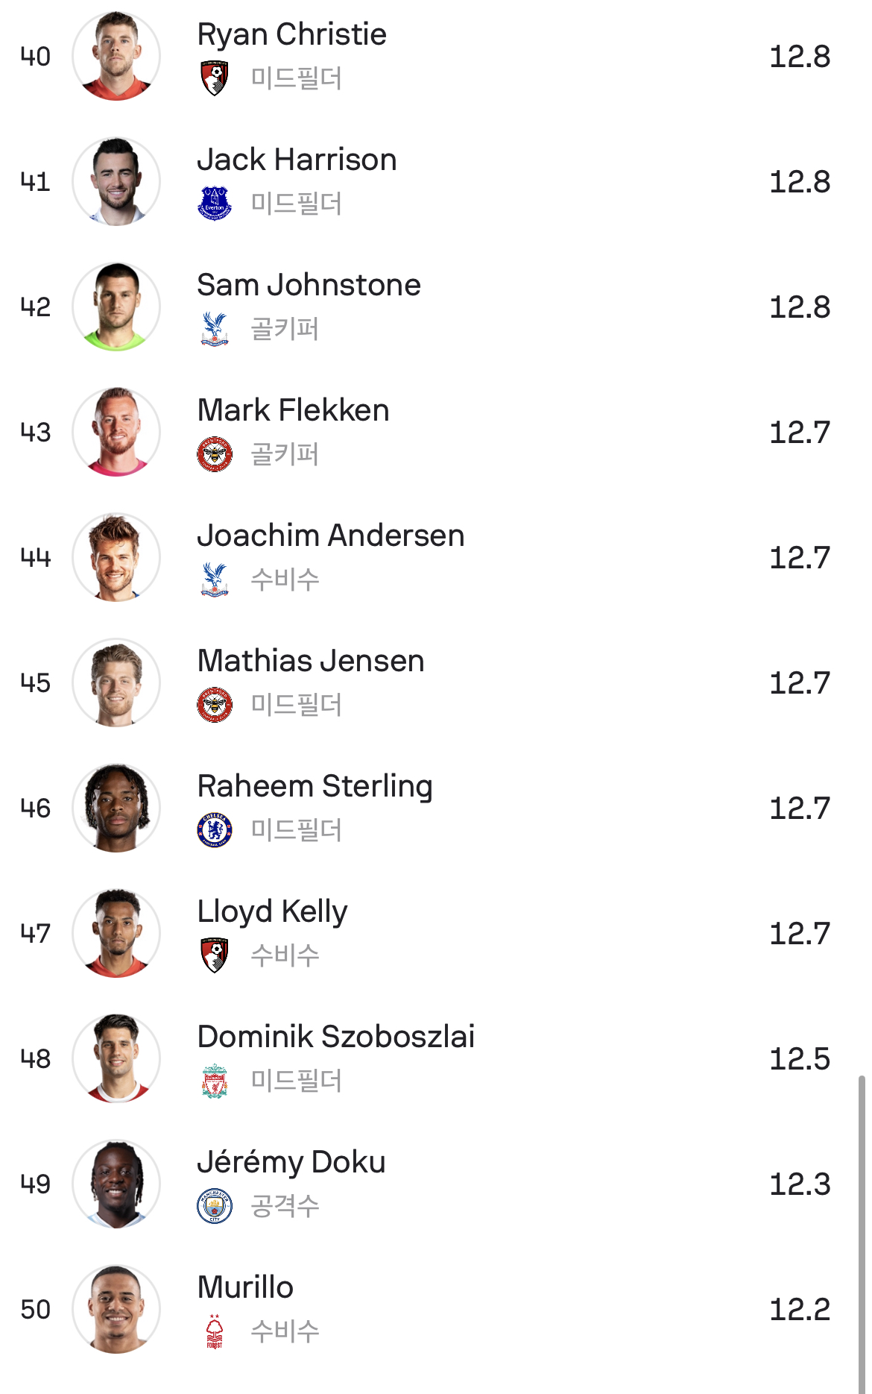
Task: Open Murillo's player photo
Action: tap(116, 1310)
